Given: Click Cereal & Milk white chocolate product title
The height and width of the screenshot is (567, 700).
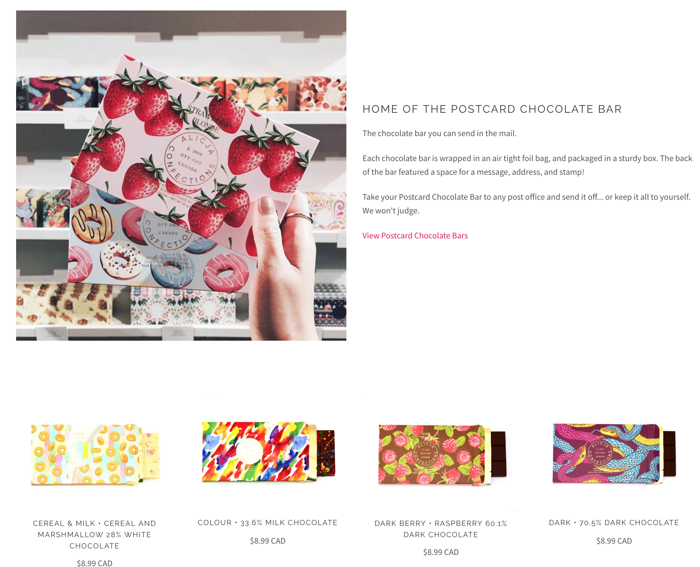Looking at the screenshot, I should (95, 534).
